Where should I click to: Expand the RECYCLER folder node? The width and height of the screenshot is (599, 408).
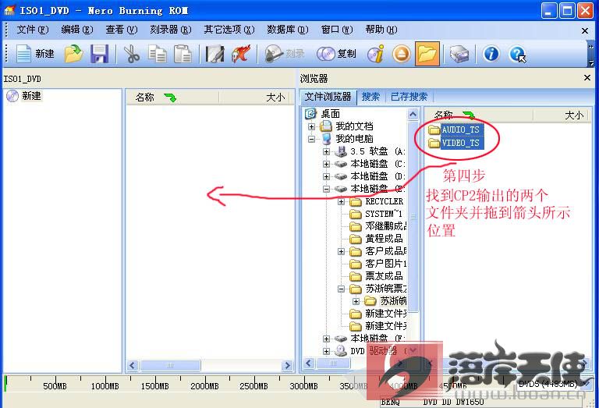pyautogui.click(x=341, y=202)
